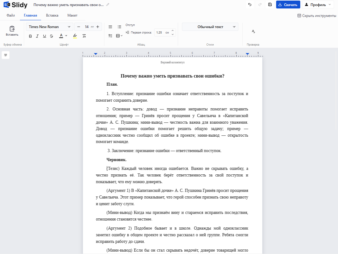Insert a checklist
338x254 pixels.
pos(110,36)
